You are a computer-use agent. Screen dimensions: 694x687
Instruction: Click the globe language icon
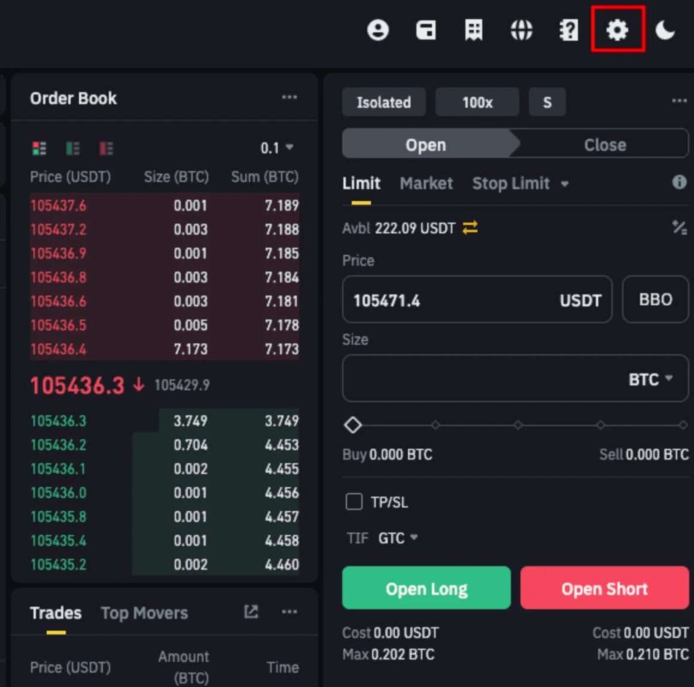point(521,30)
